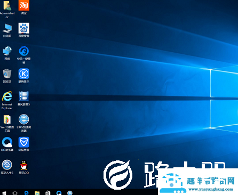Open the Windows Start menu
Image resolution: width=238 pixels, height=195 pixels.
click(x=4, y=193)
